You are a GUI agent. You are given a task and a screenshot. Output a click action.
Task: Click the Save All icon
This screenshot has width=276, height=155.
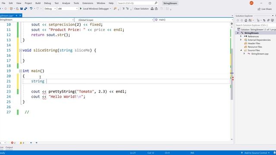(x=26, y=9)
